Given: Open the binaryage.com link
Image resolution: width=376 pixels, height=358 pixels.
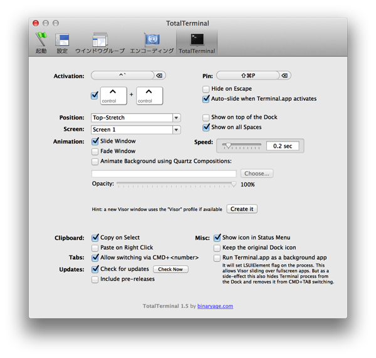Looking at the screenshot, I should pos(215,306).
